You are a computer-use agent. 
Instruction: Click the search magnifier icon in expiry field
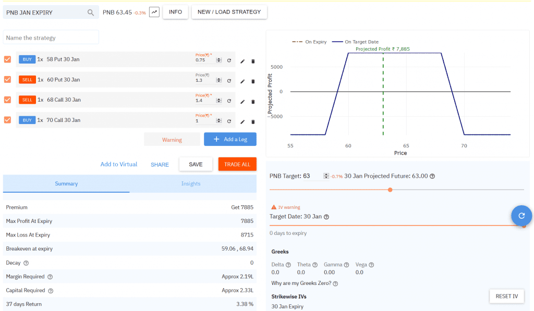pos(91,13)
